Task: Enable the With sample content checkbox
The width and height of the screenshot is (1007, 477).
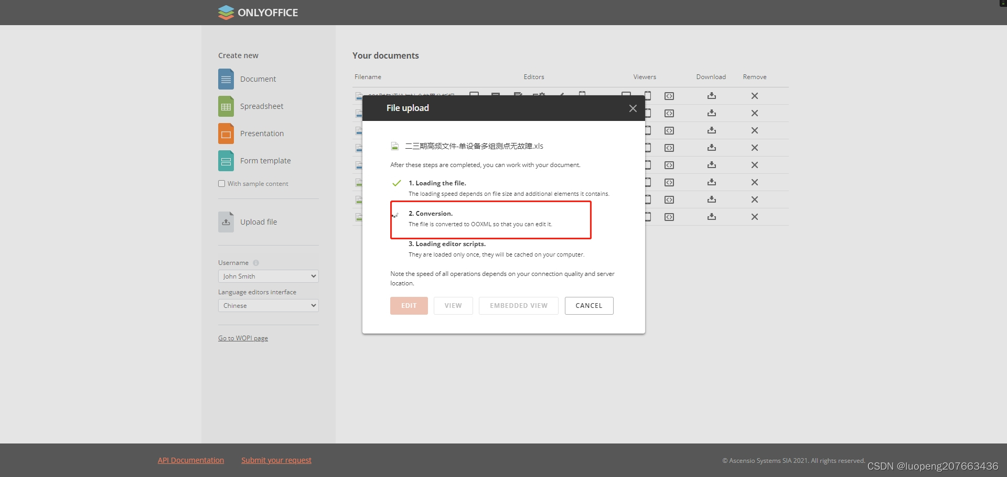Action: (x=222, y=184)
